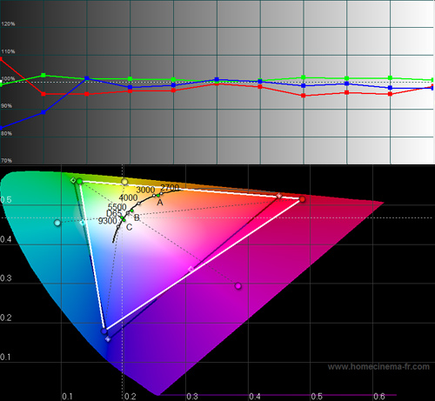Click the cyan measured point outside triangle
This screenshot has width=435, height=401.
[57, 223]
